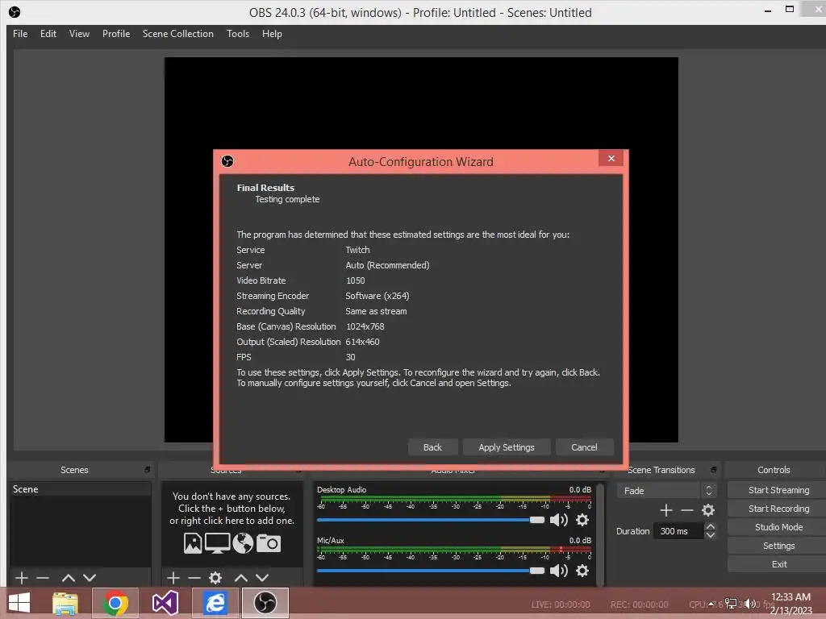The height and width of the screenshot is (619, 826).
Task: Move source down with arrow
Action: (262, 578)
